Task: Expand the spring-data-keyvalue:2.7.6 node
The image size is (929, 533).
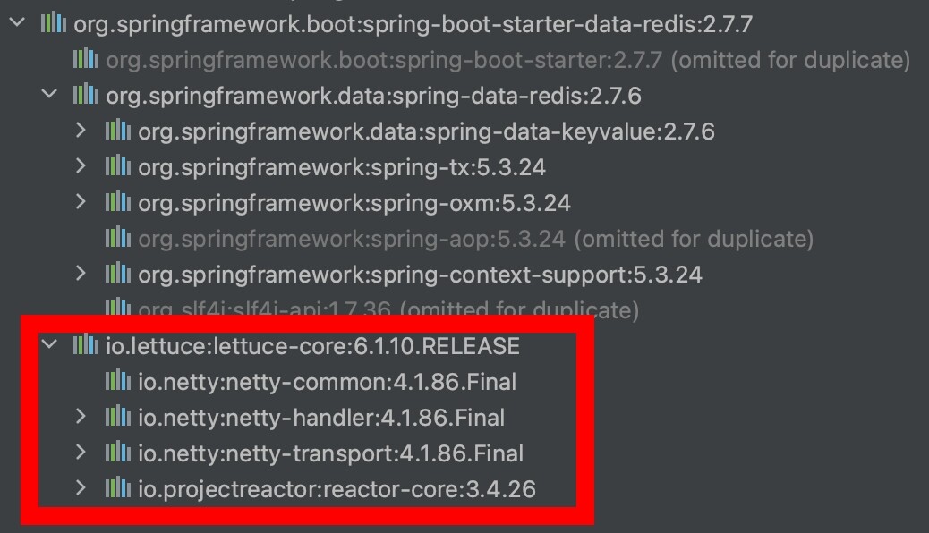Action: point(81,131)
